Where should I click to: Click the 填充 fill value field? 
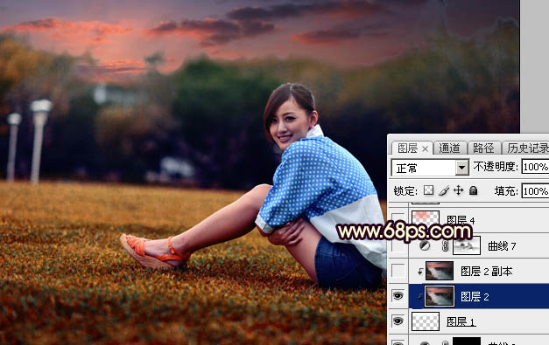(x=535, y=191)
